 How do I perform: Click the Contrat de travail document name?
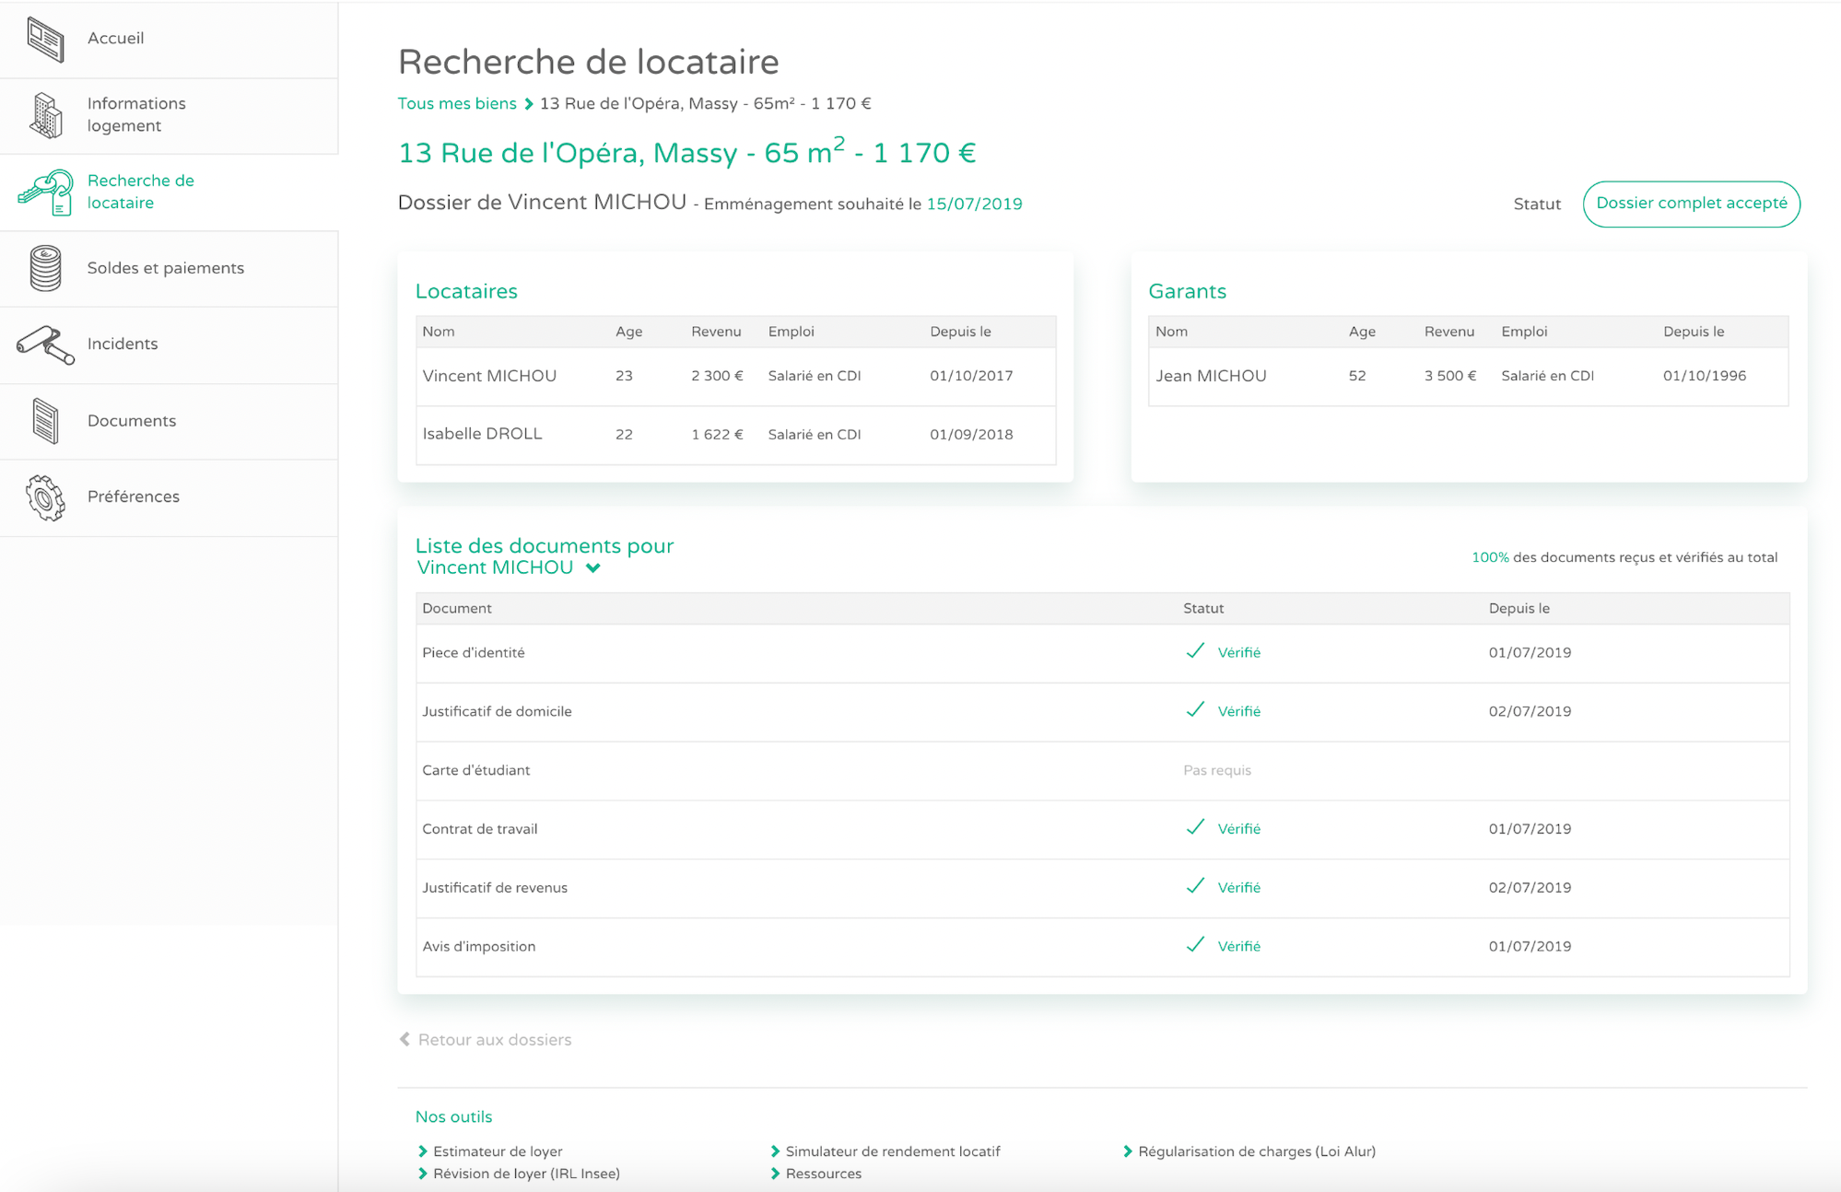click(x=479, y=829)
